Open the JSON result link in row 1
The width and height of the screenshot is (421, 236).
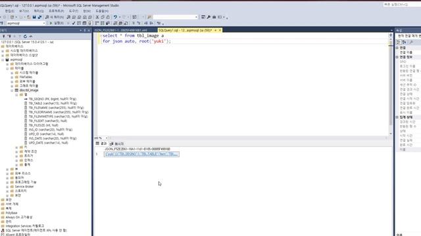coord(141,154)
